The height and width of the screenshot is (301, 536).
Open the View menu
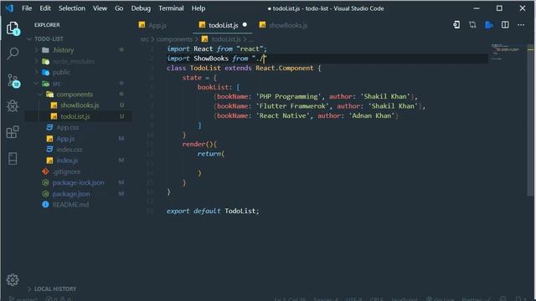tap(100, 8)
